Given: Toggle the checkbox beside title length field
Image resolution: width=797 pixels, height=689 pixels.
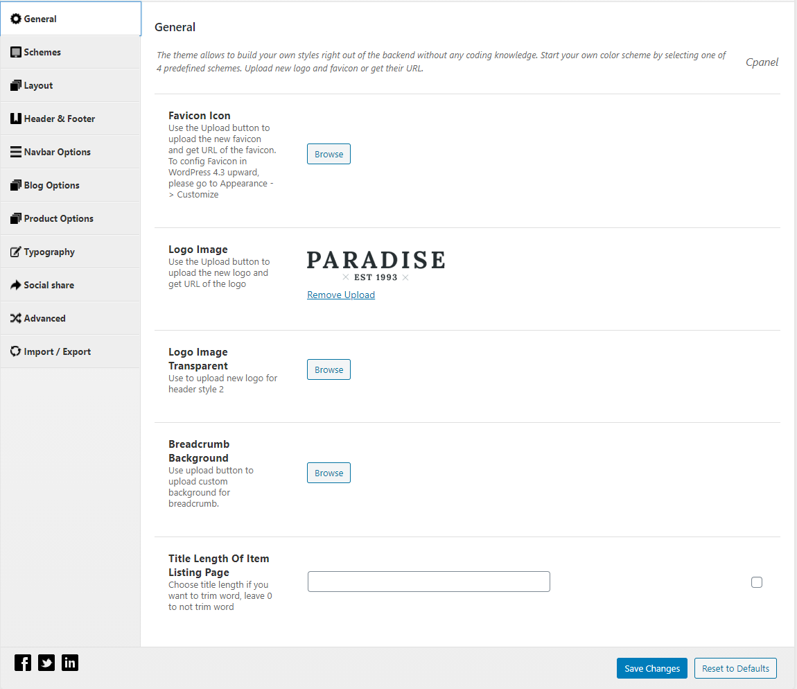Looking at the screenshot, I should coord(757,582).
